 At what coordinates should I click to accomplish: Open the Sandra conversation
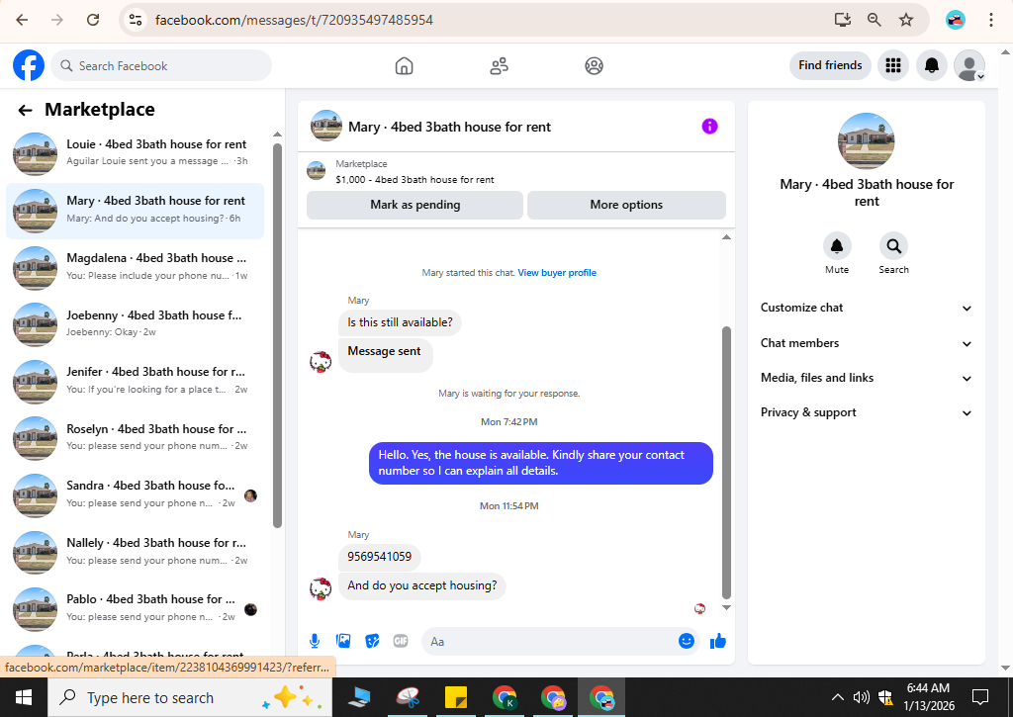pyautogui.click(x=135, y=494)
